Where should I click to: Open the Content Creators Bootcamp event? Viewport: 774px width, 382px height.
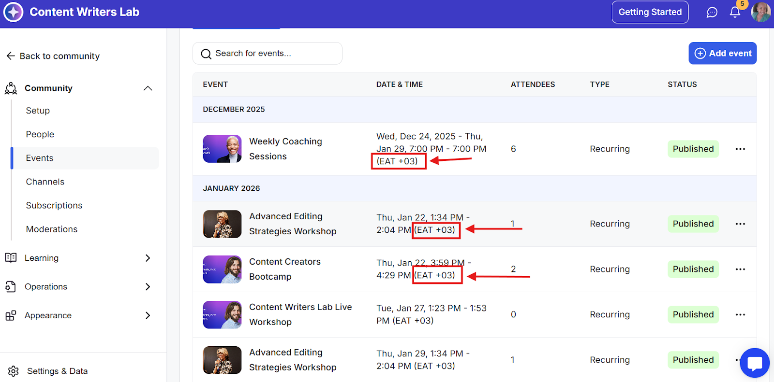(x=285, y=269)
